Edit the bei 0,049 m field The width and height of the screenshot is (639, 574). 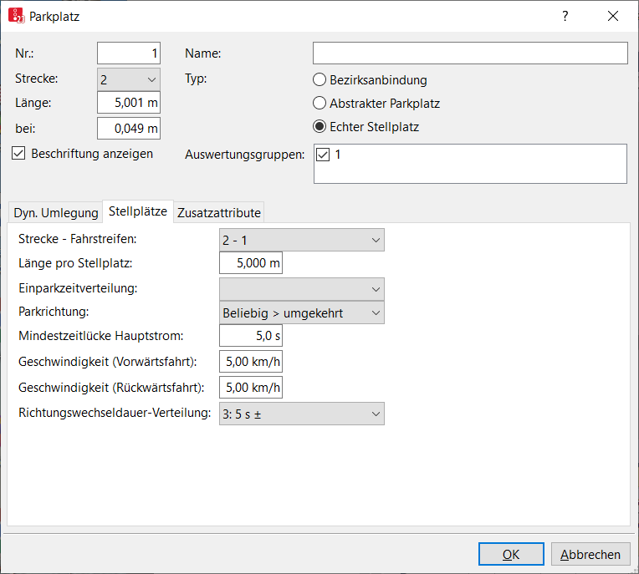point(129,128)
